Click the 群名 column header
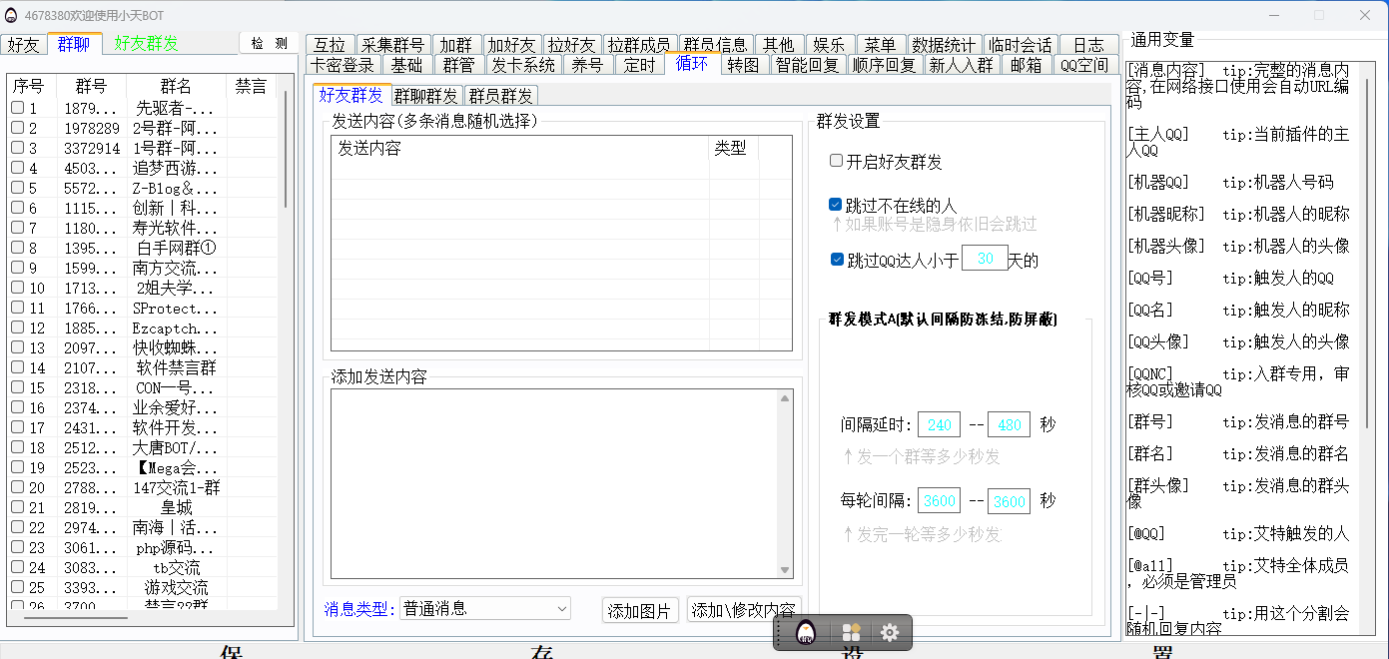Screen dimensions: 1389x659 [x=176, y=87]
